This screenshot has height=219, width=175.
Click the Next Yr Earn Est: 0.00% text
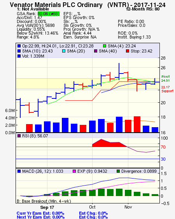41,217
